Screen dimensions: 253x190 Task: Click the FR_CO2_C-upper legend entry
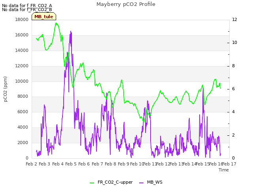point(111,182)
